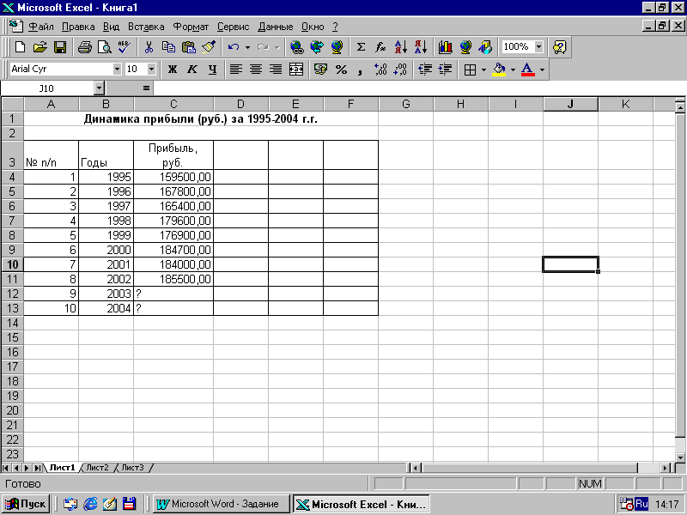This screenshot has height=515, width=687.
Task: Decrease cell indent
Action: (425, 70)
